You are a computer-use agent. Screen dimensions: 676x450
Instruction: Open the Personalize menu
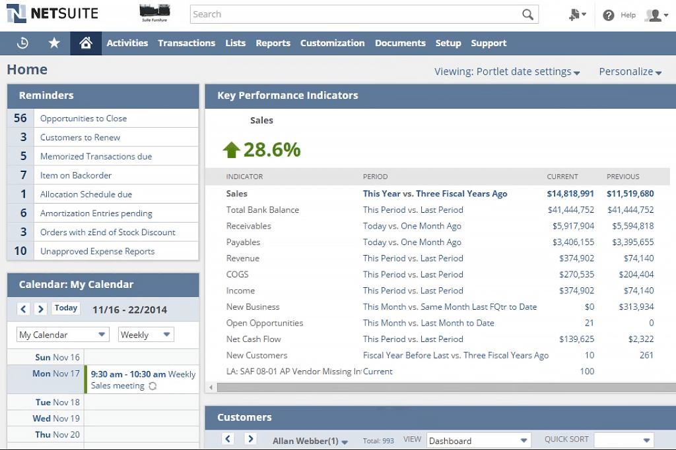(629, 71)
